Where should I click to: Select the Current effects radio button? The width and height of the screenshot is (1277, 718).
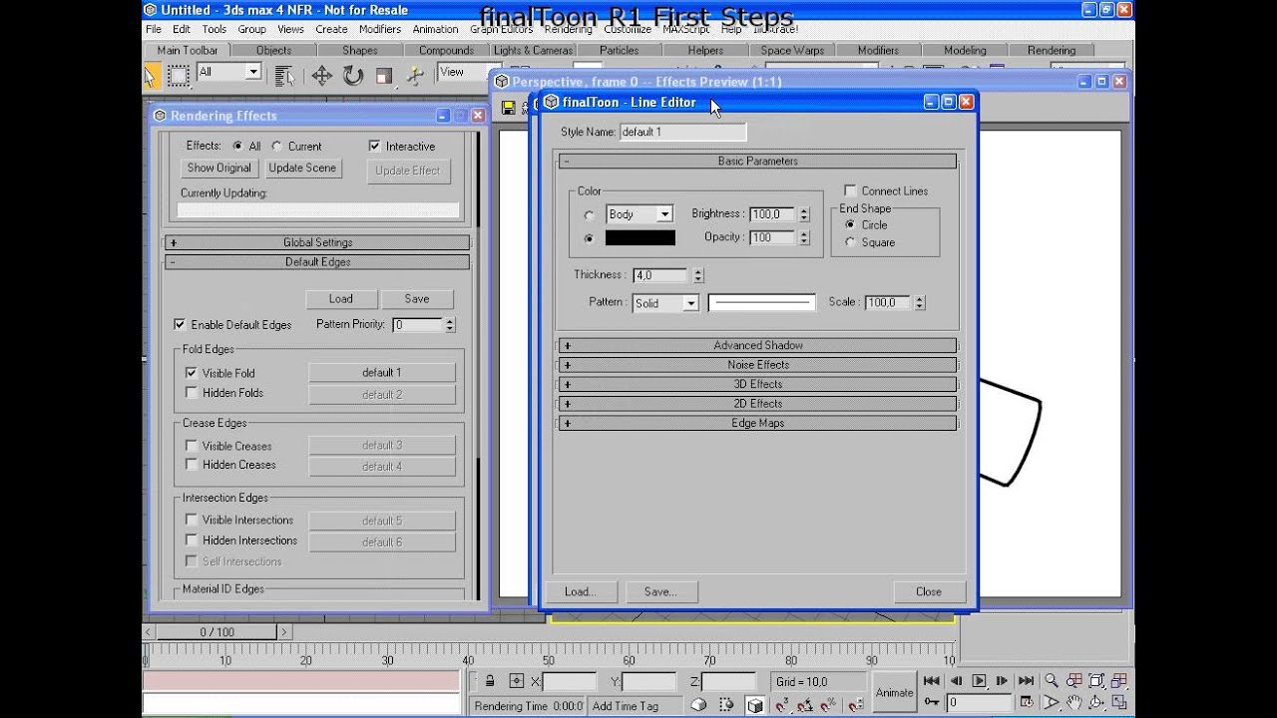point(276,146)
